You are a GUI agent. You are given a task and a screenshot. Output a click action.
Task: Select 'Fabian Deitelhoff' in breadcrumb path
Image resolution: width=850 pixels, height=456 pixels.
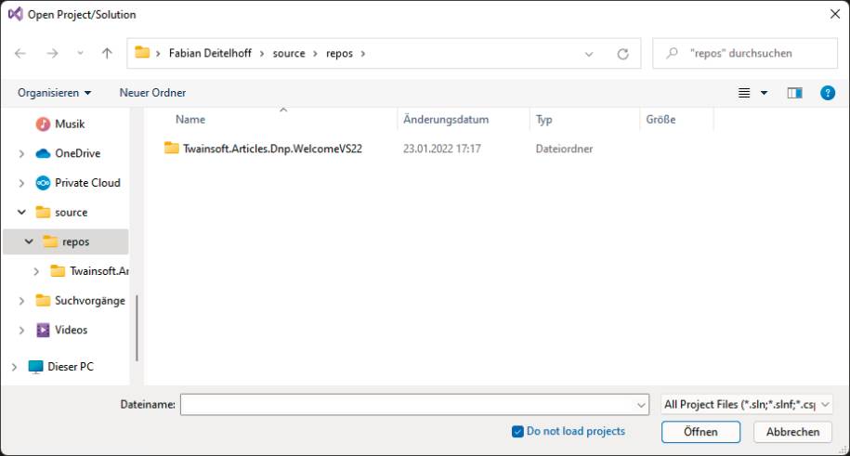[x=210, y=53]
